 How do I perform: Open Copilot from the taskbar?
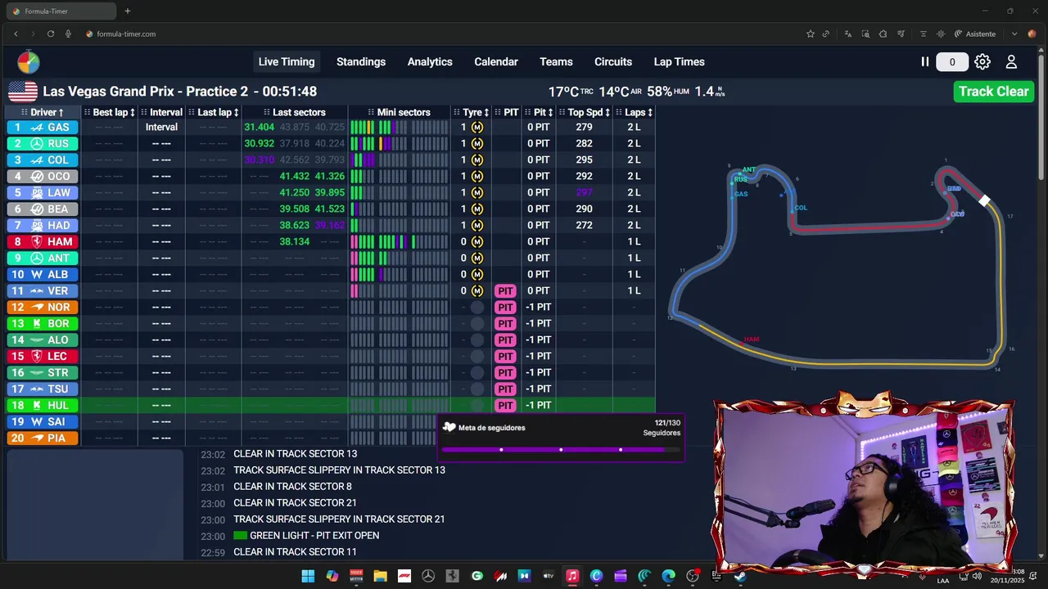pyautogui.click(x=332, y=576)
